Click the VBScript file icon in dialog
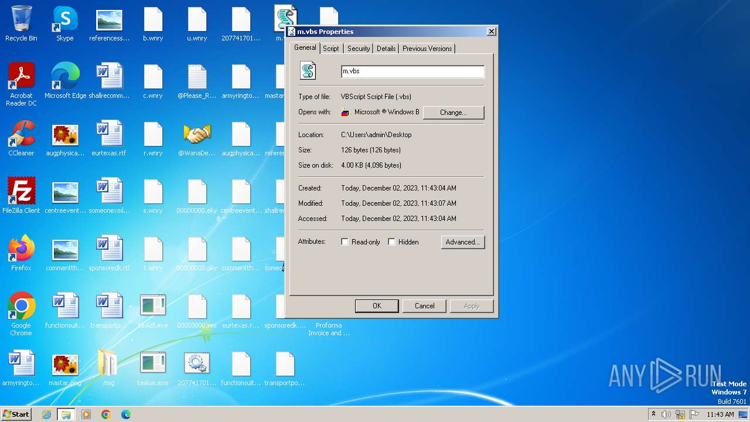 coord(308,71)
